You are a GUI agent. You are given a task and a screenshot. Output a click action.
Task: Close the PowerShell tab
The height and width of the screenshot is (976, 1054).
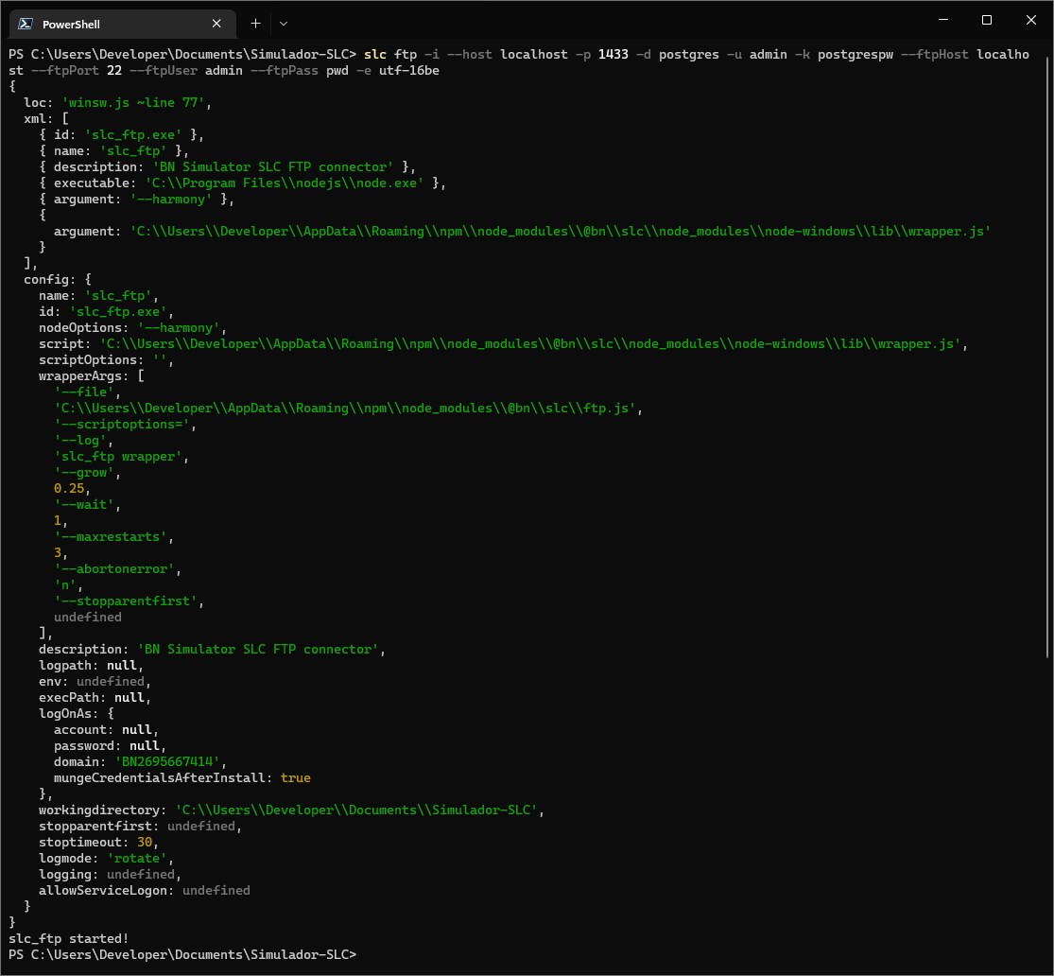click(216, 23)
